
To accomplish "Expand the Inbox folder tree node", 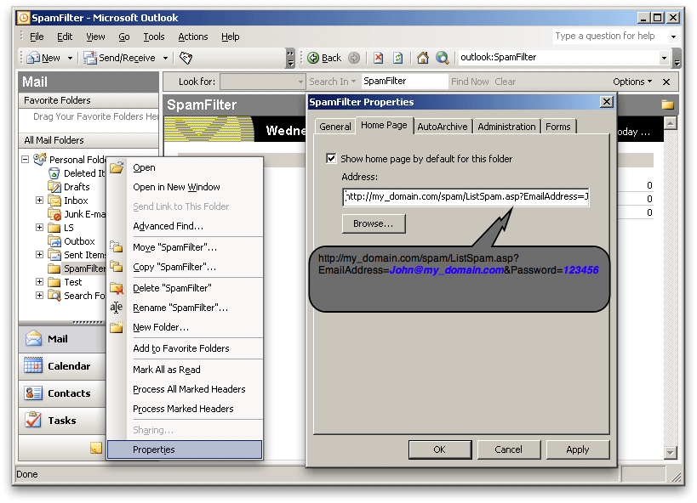I will click(39, 201).
